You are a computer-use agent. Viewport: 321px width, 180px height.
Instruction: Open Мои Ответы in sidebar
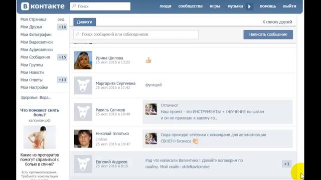(x=31, y=80)
